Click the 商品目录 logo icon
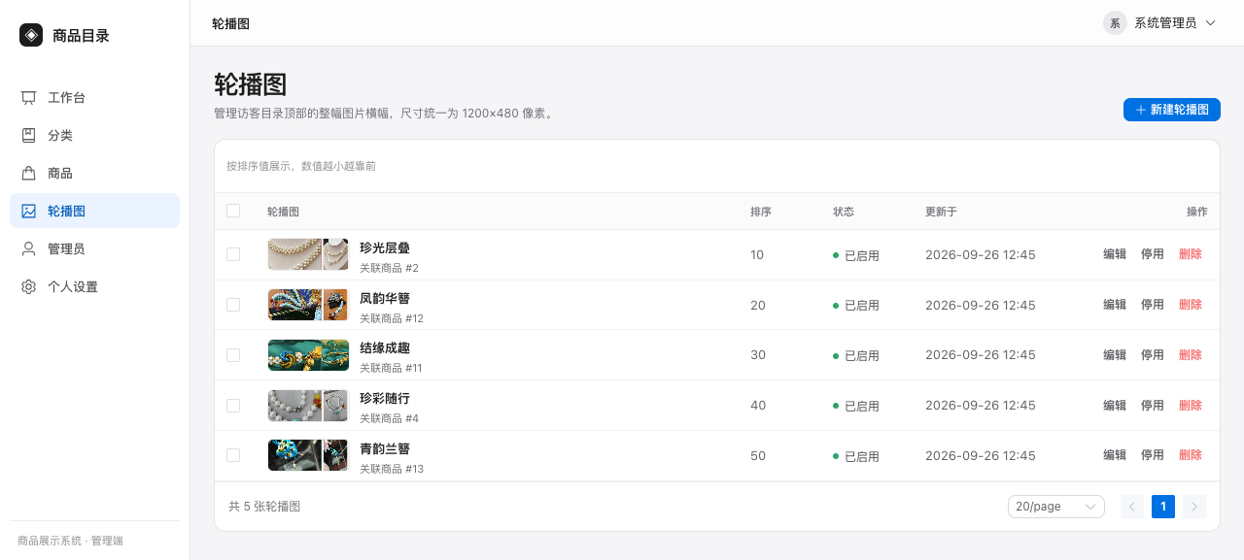Screen dimensions: 1244x560 pos(31,35)
